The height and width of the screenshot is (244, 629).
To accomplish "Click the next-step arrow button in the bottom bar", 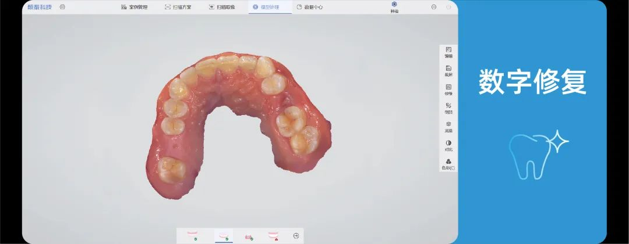I will tap(296, 236).
